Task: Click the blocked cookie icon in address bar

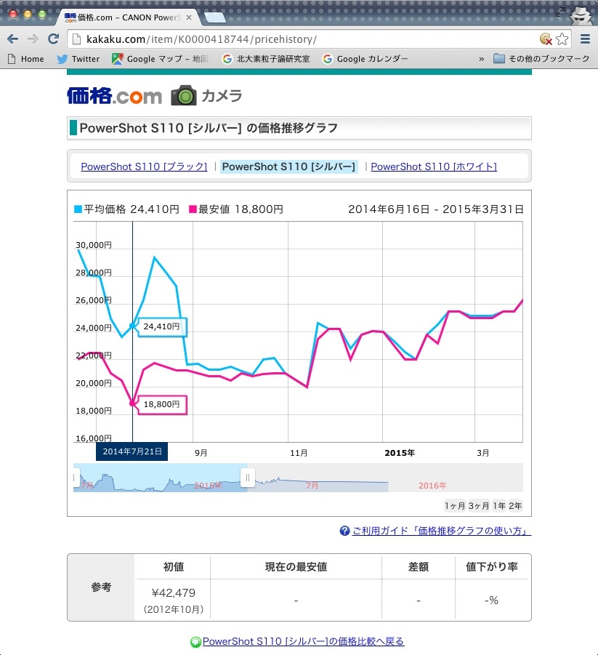Action: pos(546,39)
